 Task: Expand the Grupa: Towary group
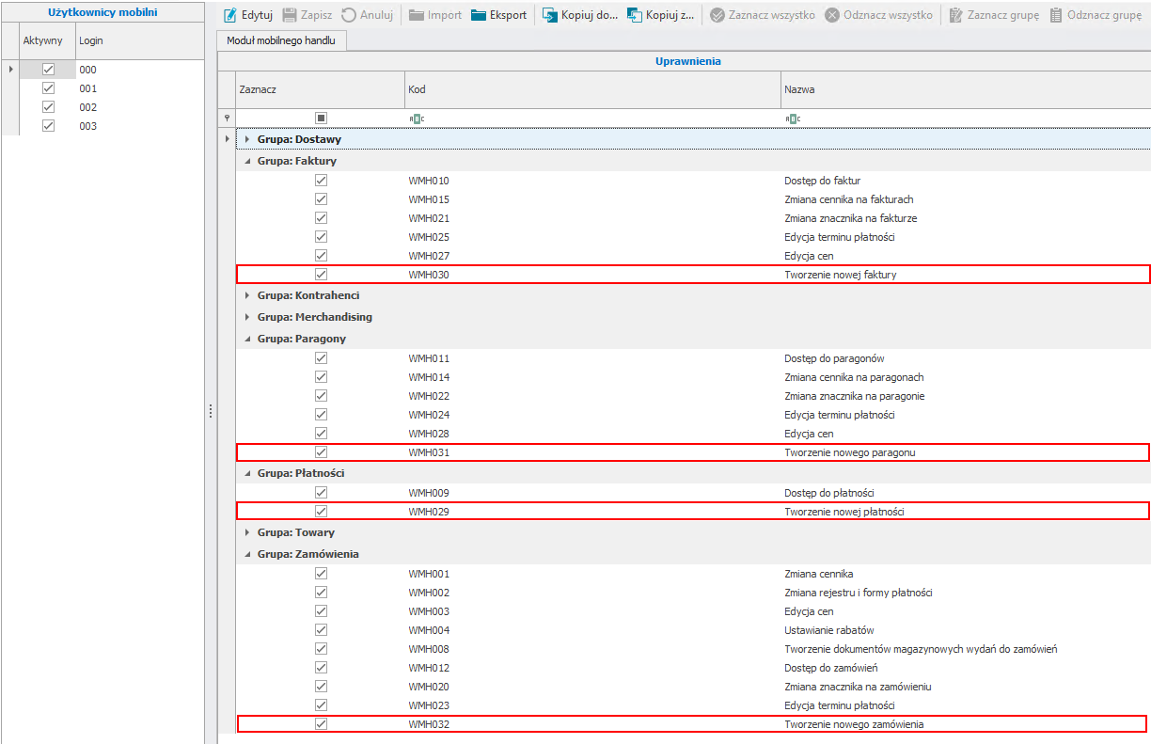pos(247,532)
